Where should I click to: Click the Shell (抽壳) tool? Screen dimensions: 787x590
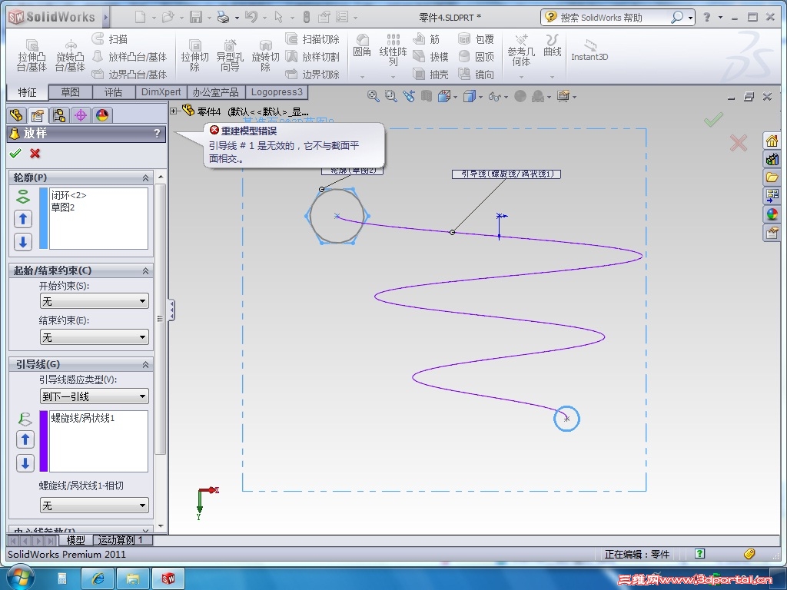point(430,75)
